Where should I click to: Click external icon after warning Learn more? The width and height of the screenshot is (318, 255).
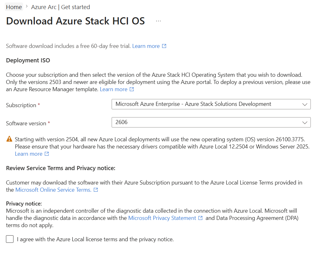[x=47, y=154]
